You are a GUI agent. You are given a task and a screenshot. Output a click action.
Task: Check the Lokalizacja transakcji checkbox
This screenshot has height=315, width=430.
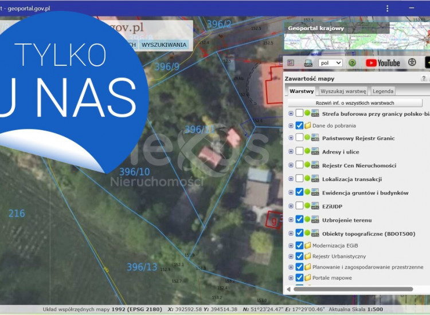299,179
